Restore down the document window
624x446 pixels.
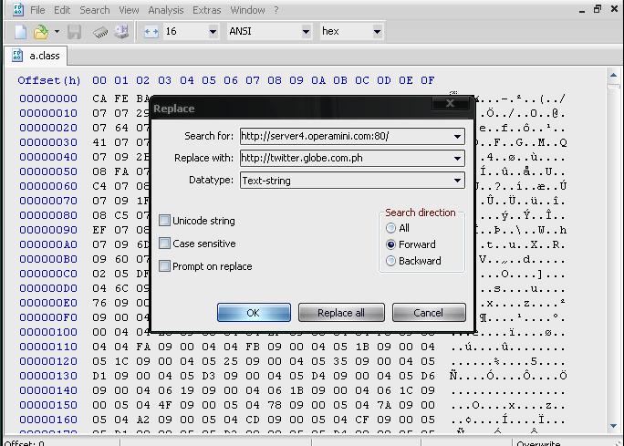click(x=598, y=9)
